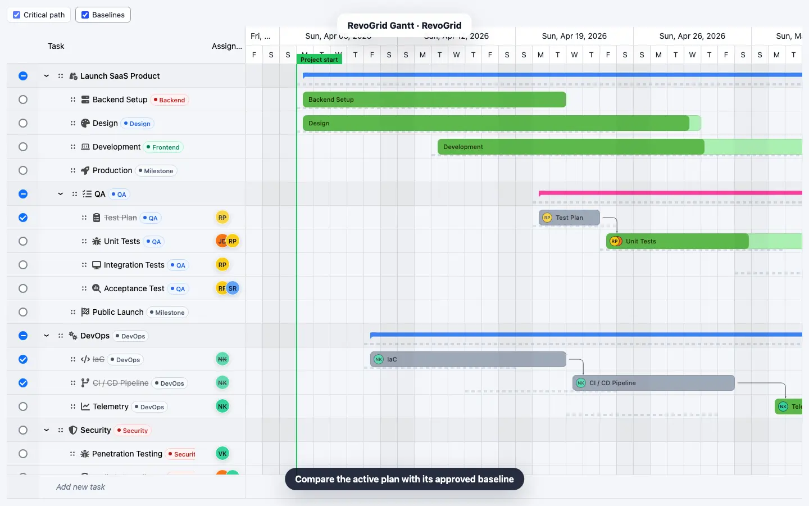
Task: Click the Design gantt bar
Action: [502, 123]
